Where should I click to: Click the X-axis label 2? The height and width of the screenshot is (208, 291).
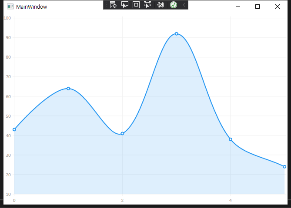pos(122,201)
